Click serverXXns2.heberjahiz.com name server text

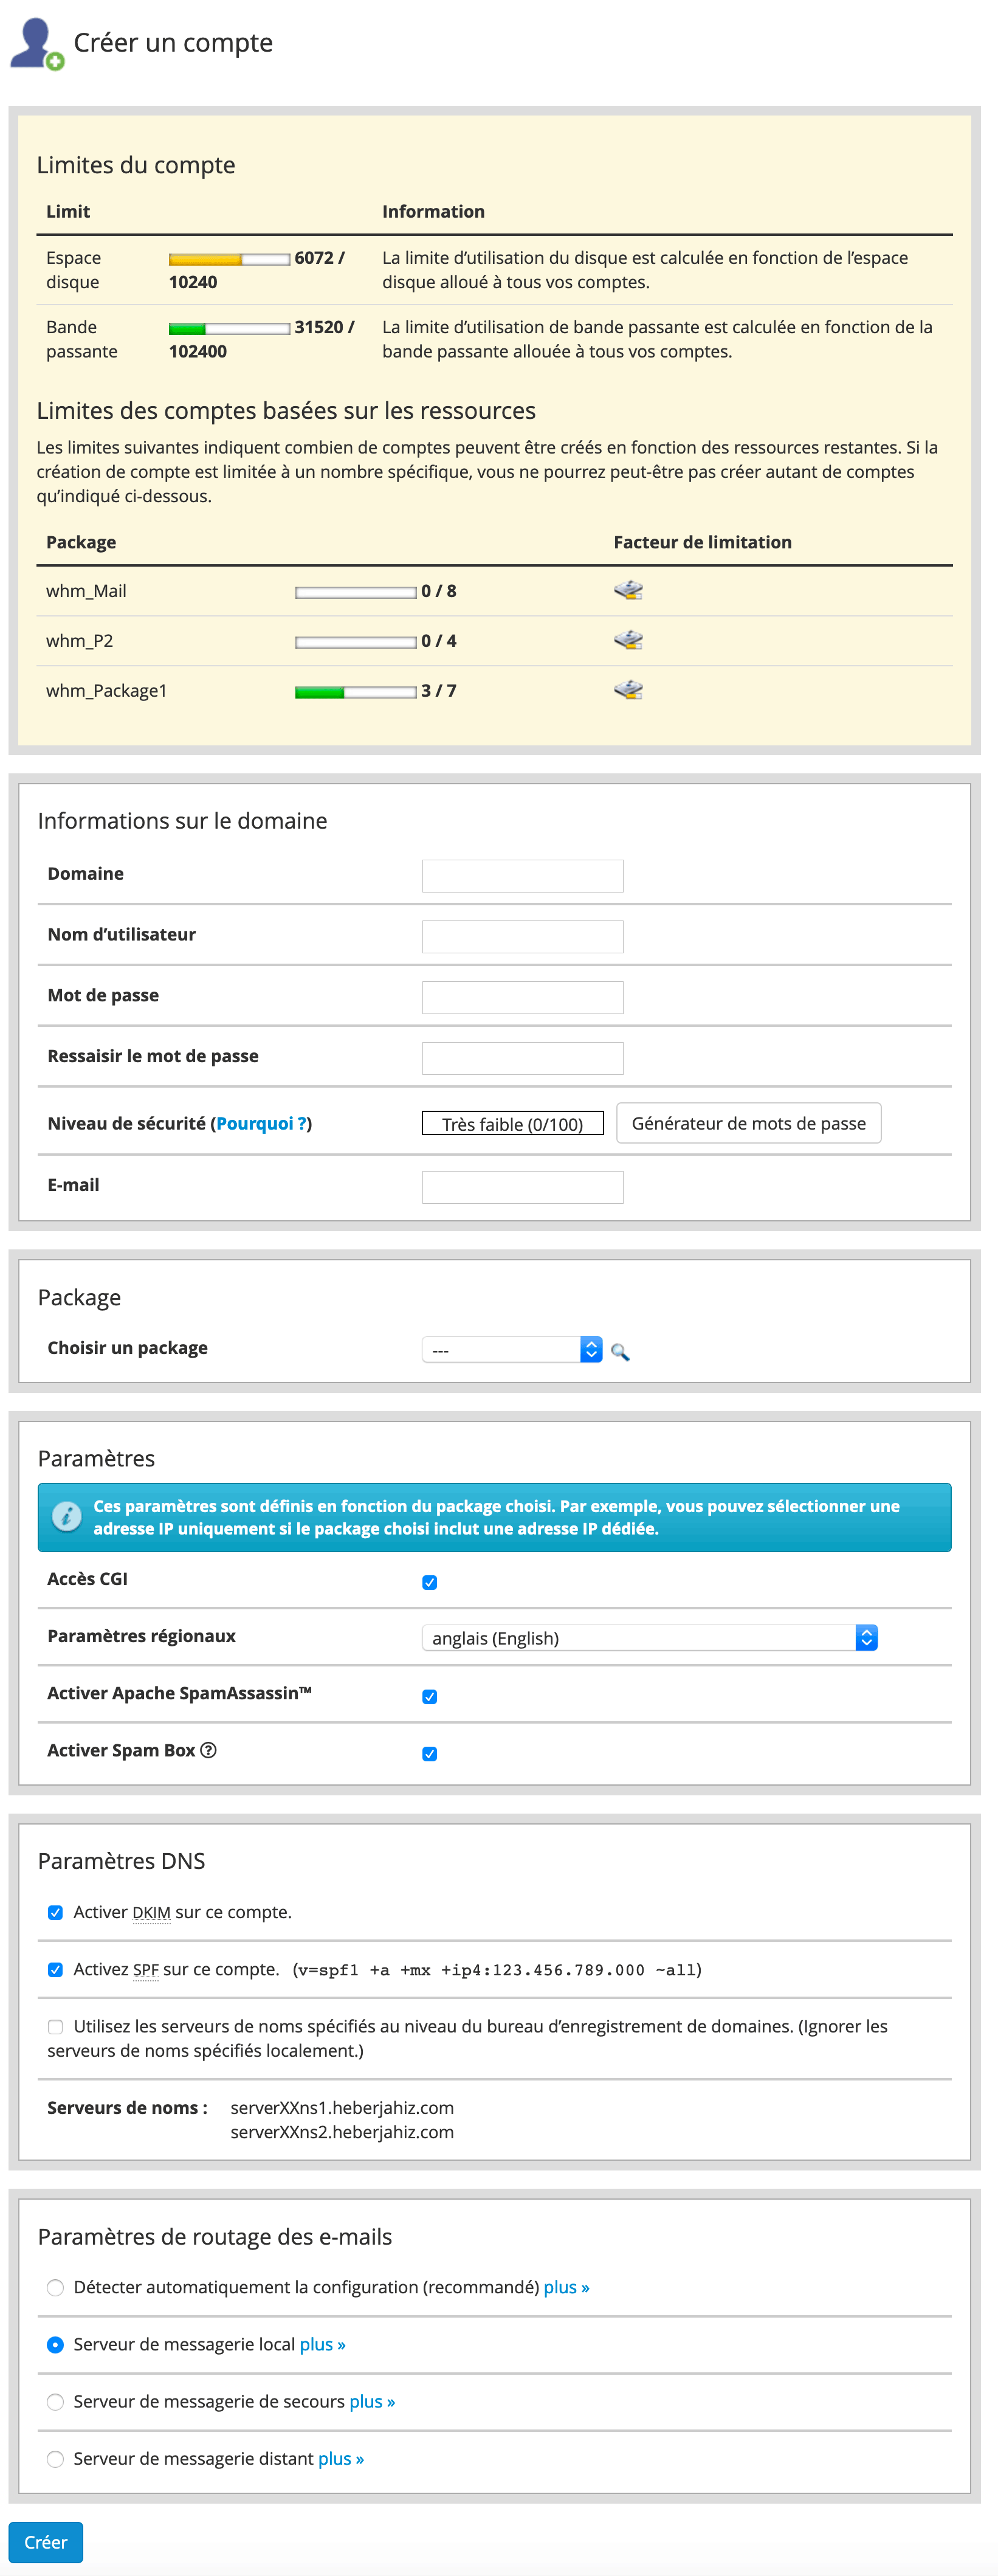(342, 2132)
